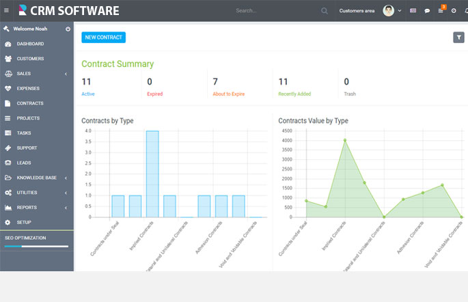Image resolution: width=468 pixels, height=302 pixels.
Task: Open the Customers area link
Action: [357, 11]
